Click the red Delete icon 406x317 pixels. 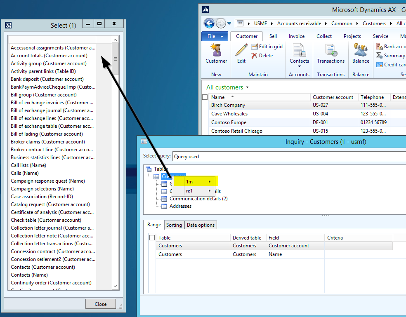[x=254, y=56]
